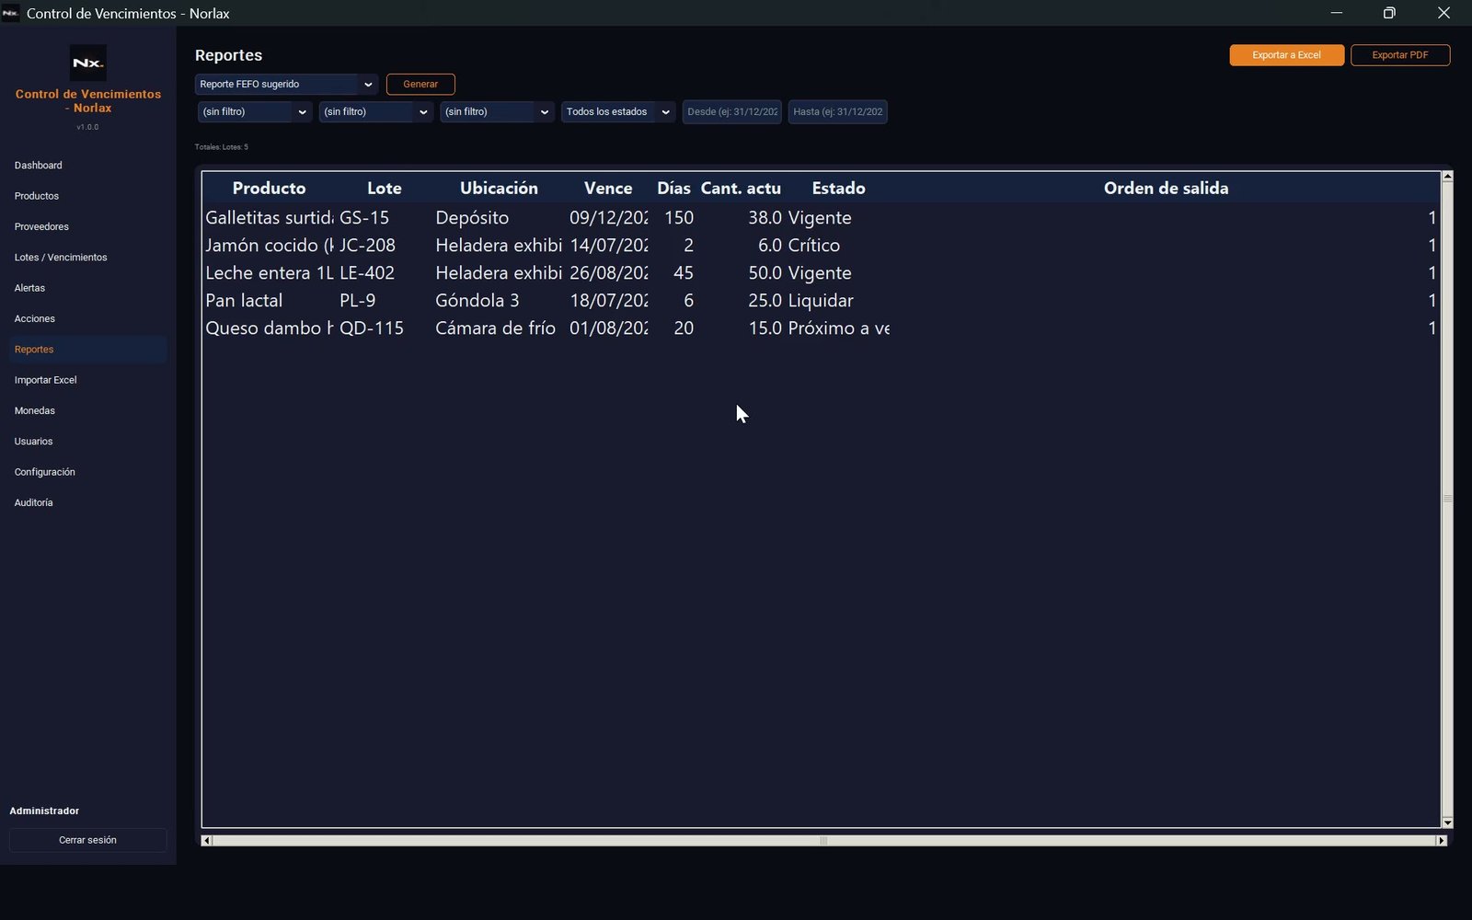
Task: Click the horizontal scrollbar thumb
Action: click(x=823, y=840)
